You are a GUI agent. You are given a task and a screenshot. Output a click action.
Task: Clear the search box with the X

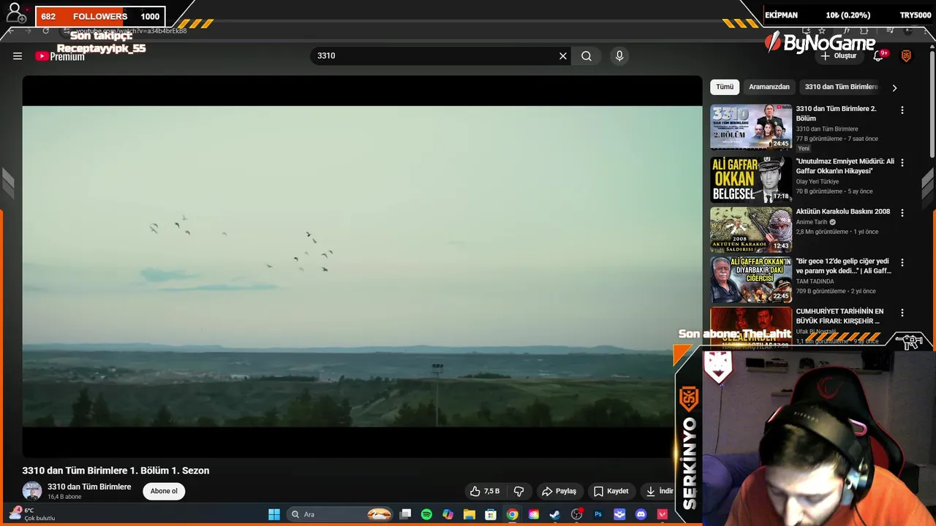tap(563, 56)
